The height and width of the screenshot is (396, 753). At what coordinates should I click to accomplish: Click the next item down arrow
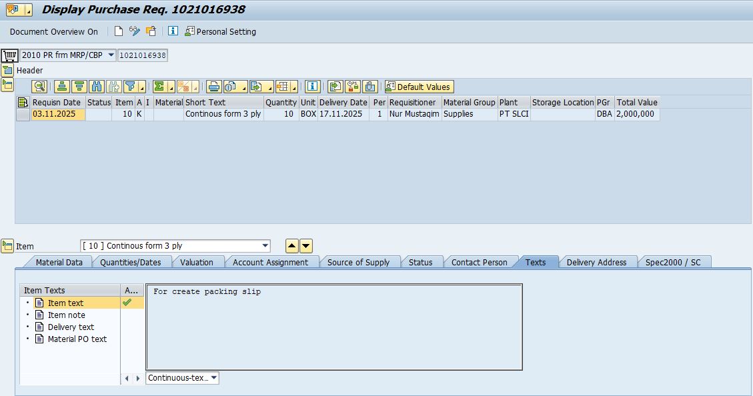coord(306,246)
